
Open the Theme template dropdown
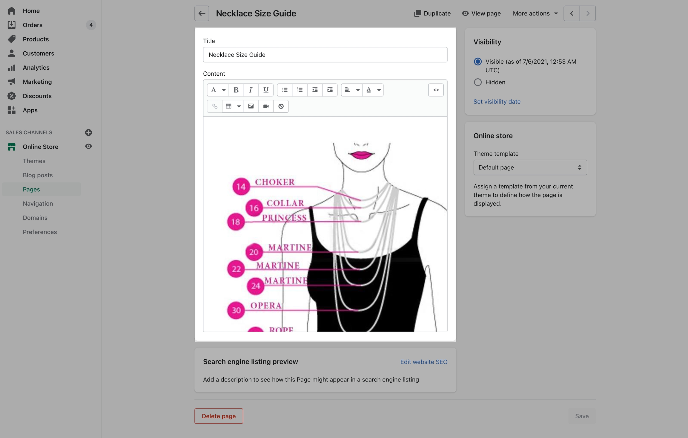pyautogui.click(x=530, y=167)
